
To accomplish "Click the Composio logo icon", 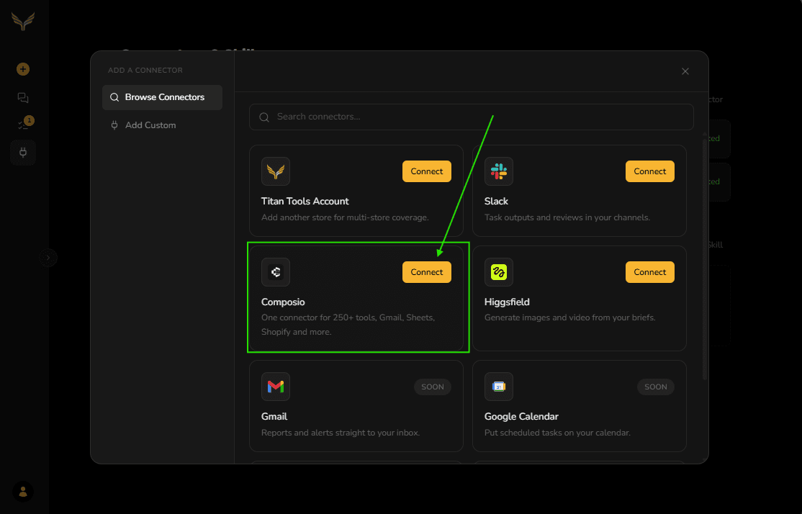I will pyautogui.click(x=276, y=272).
